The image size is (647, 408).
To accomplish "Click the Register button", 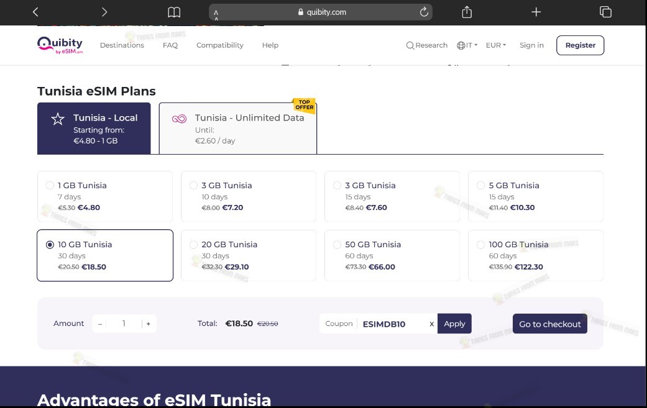I will (x=580, y=45).
